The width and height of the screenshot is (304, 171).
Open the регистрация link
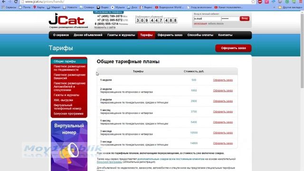point(200,23)
